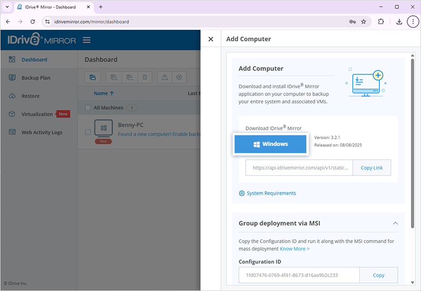Select the Configuration ID field
Image resolution: width=421 pixels, height=291 pixels.
[299, 275]
